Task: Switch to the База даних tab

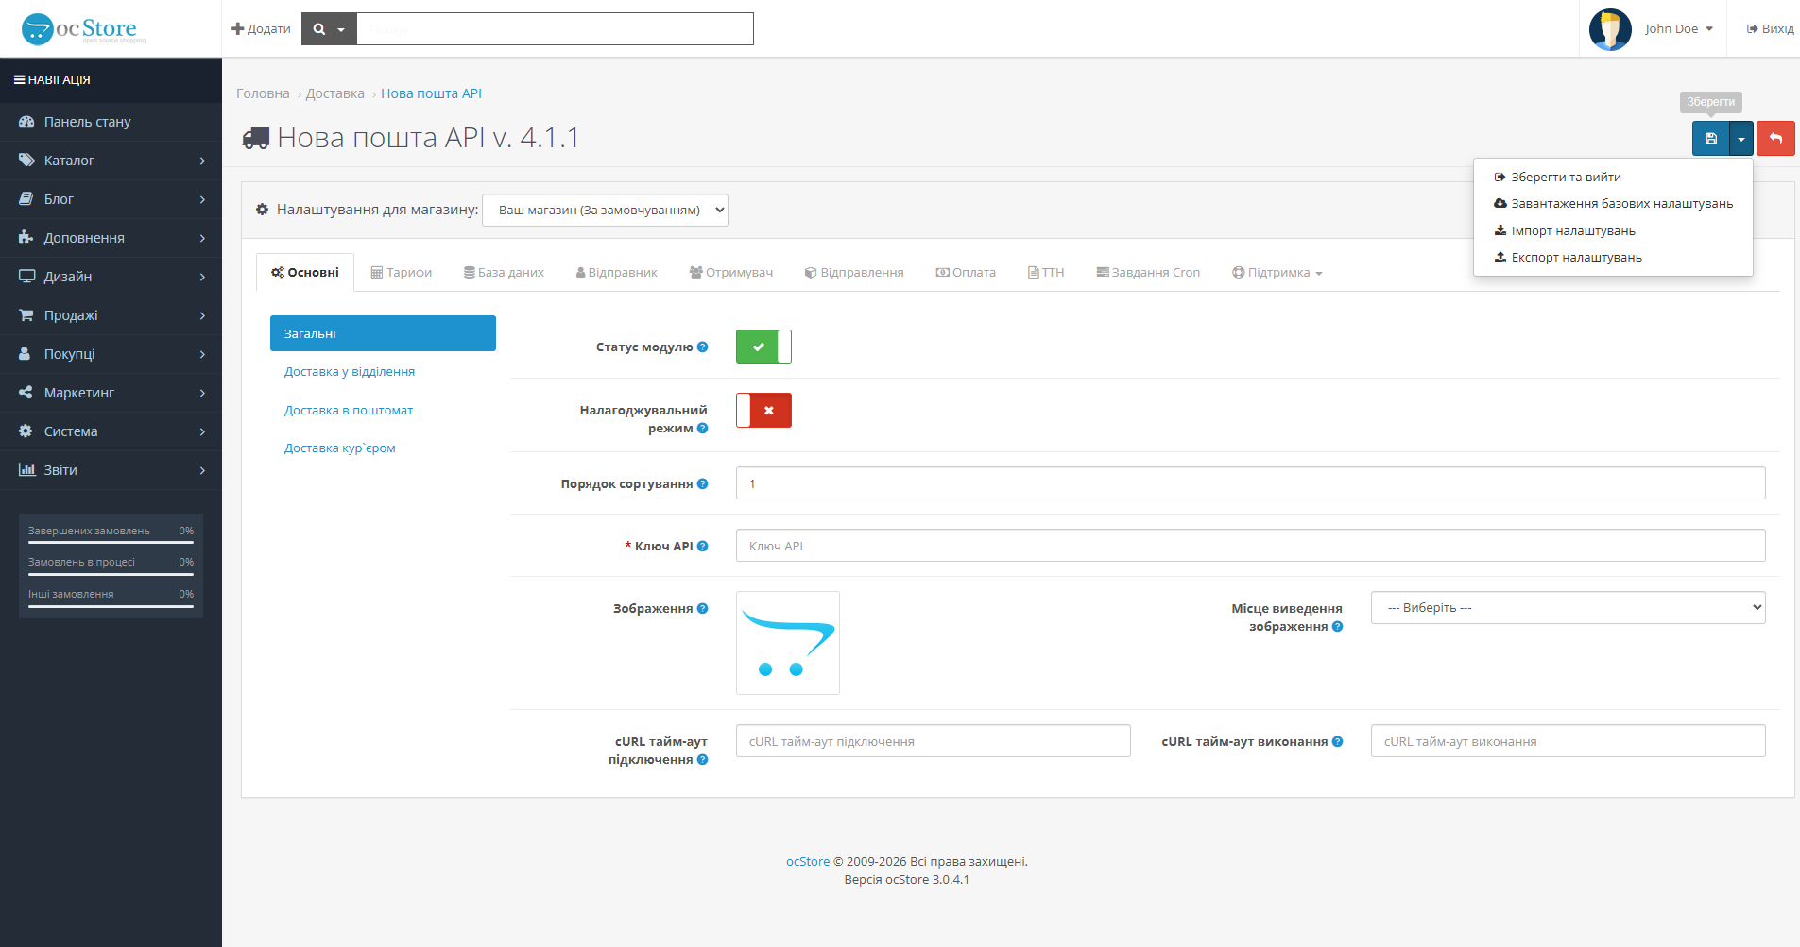Action: 505,273
